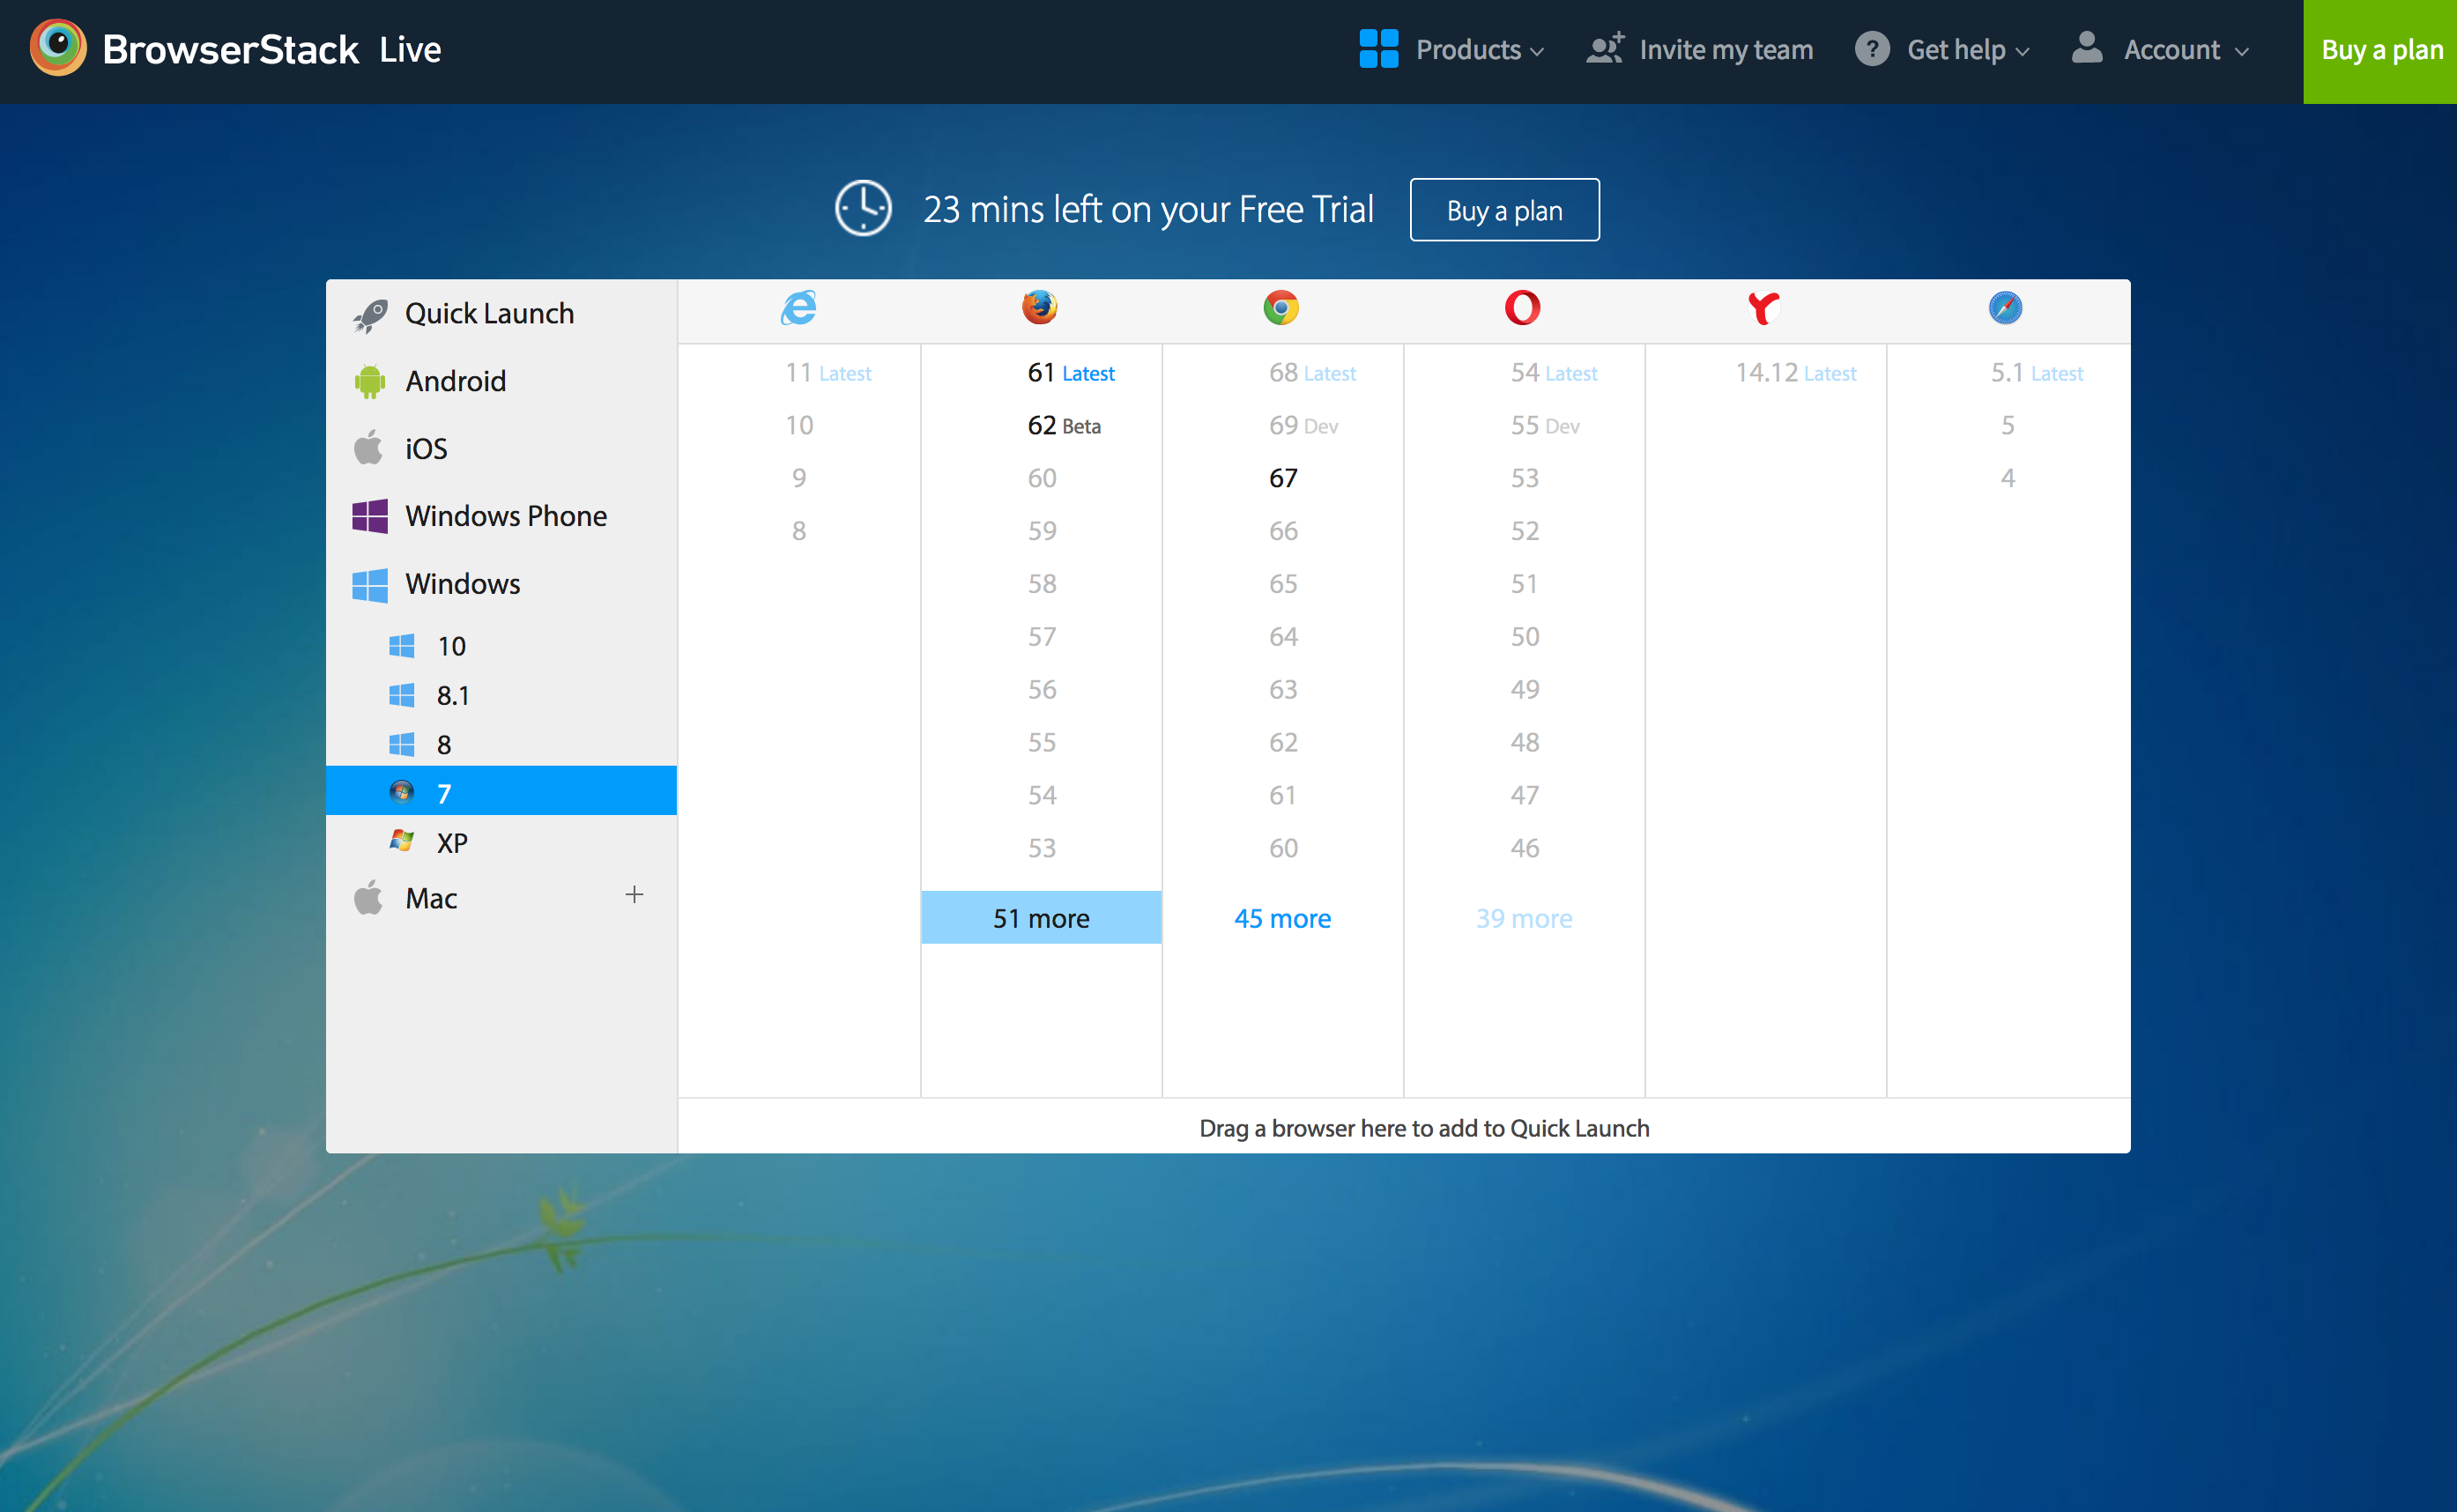The height and width of the screenshot is (1512, 2457).
Task: Click the Firefox browser icon
Action: (1040, 308)
